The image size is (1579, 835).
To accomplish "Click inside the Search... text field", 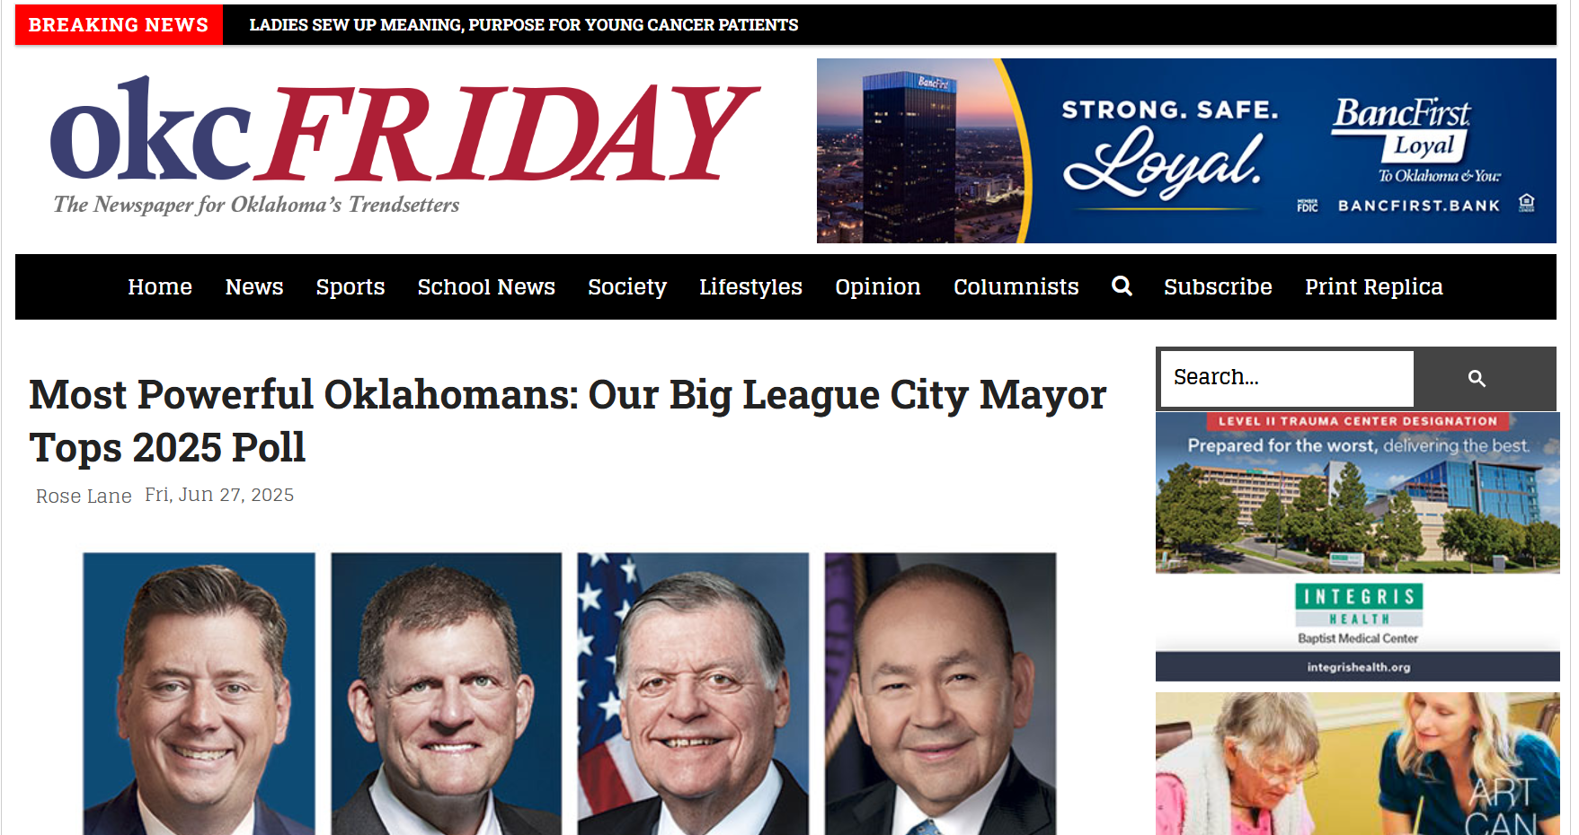I will pos(1287,378).
